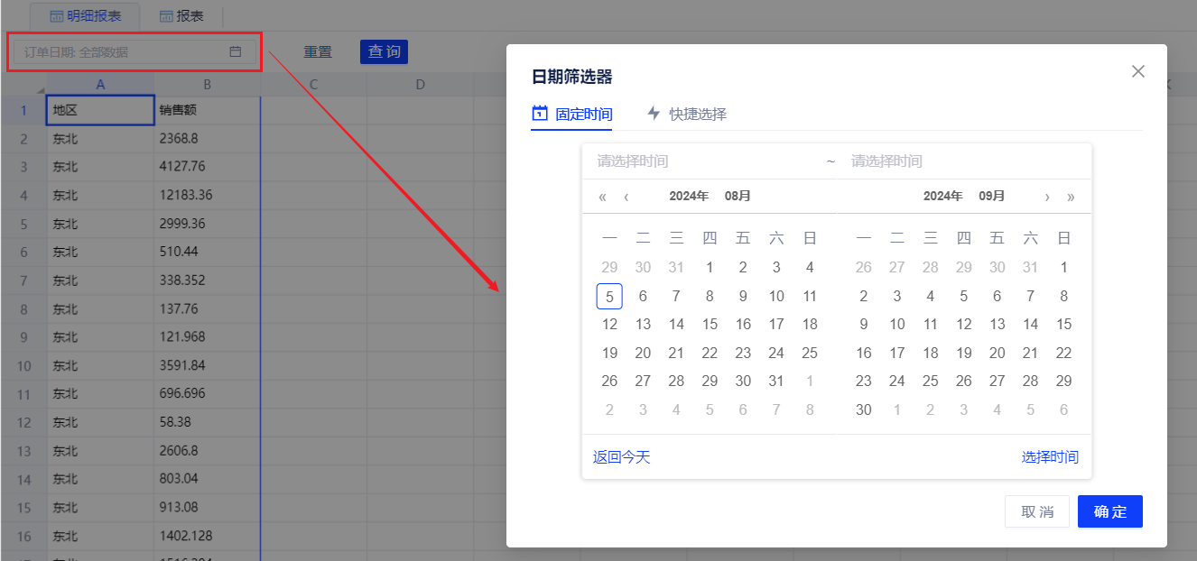
Task: Open the 09月 month selector
Action: click(x=991, y=197)
